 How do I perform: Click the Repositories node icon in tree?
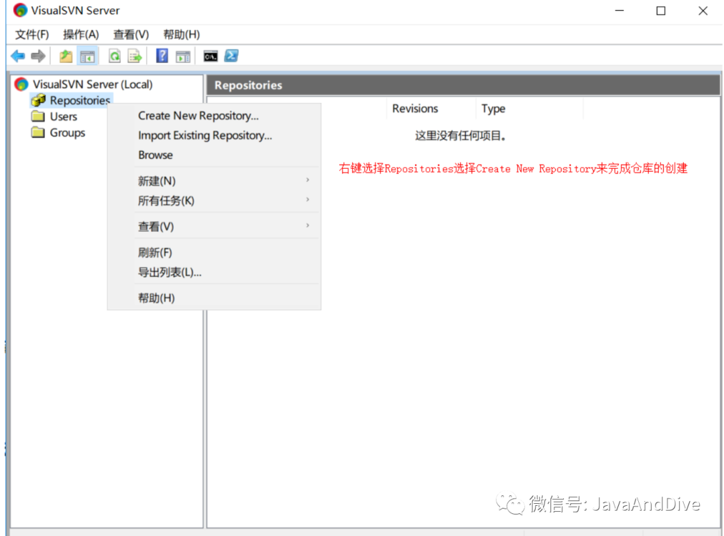(x=38, y=100)
